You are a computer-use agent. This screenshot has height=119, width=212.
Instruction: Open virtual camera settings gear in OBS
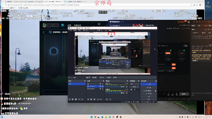point(156,91)
